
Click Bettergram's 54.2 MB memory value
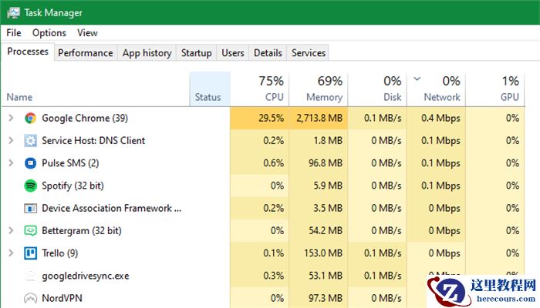[x=326, y=231]
